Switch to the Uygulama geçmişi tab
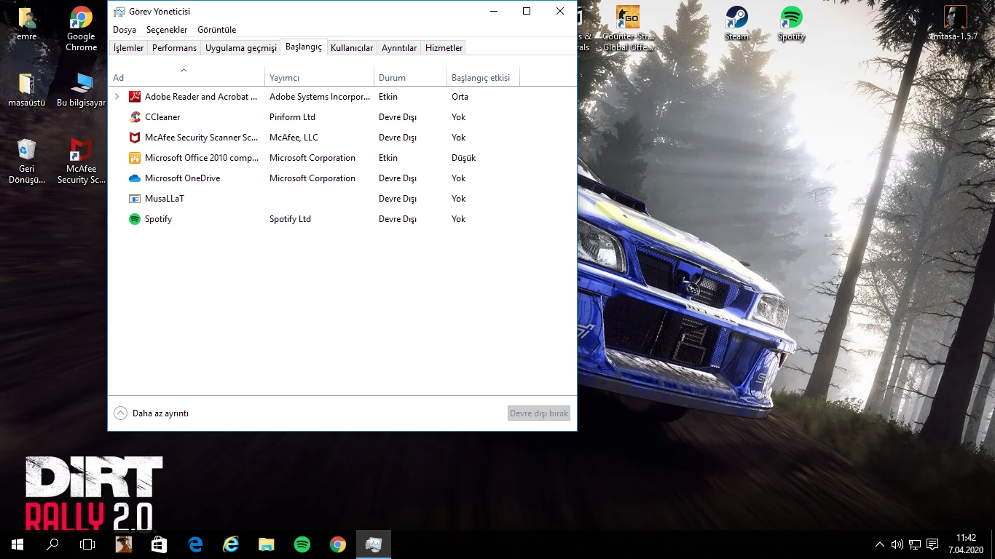 [x=241, y=48]
